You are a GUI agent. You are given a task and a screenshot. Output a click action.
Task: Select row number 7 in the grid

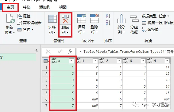click(46, 106)
